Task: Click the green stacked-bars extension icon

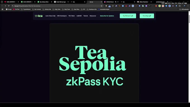Action: click(x=143, y=6)
